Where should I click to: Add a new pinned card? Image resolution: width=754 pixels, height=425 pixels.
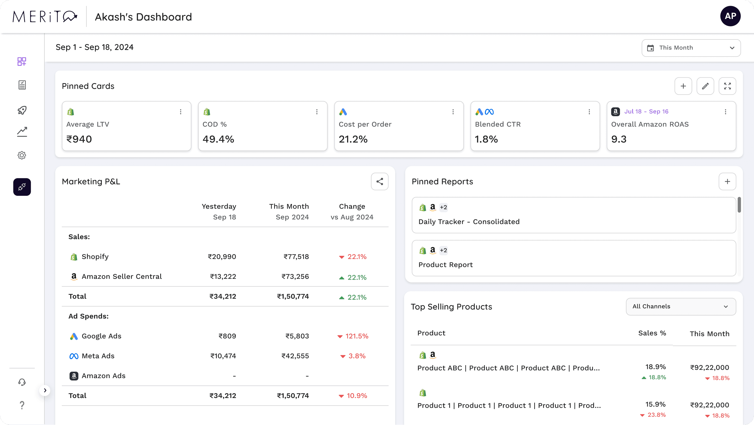[x=683, y=86]
